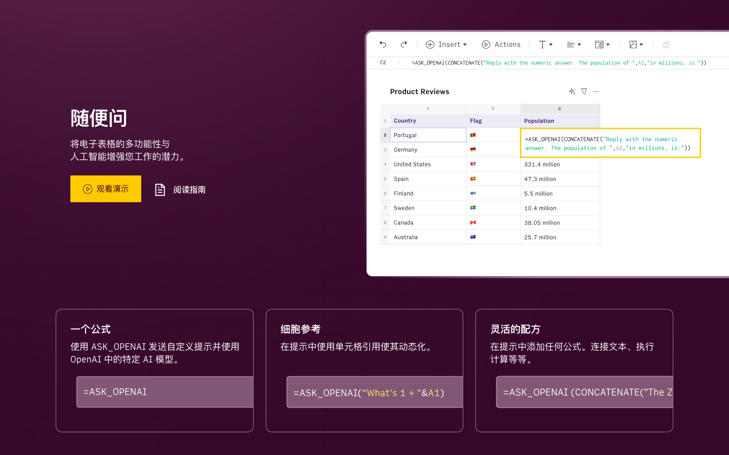729x455 pixels.
Task: Open the filter icon for Product Reviews
Action: coord(584,92)
